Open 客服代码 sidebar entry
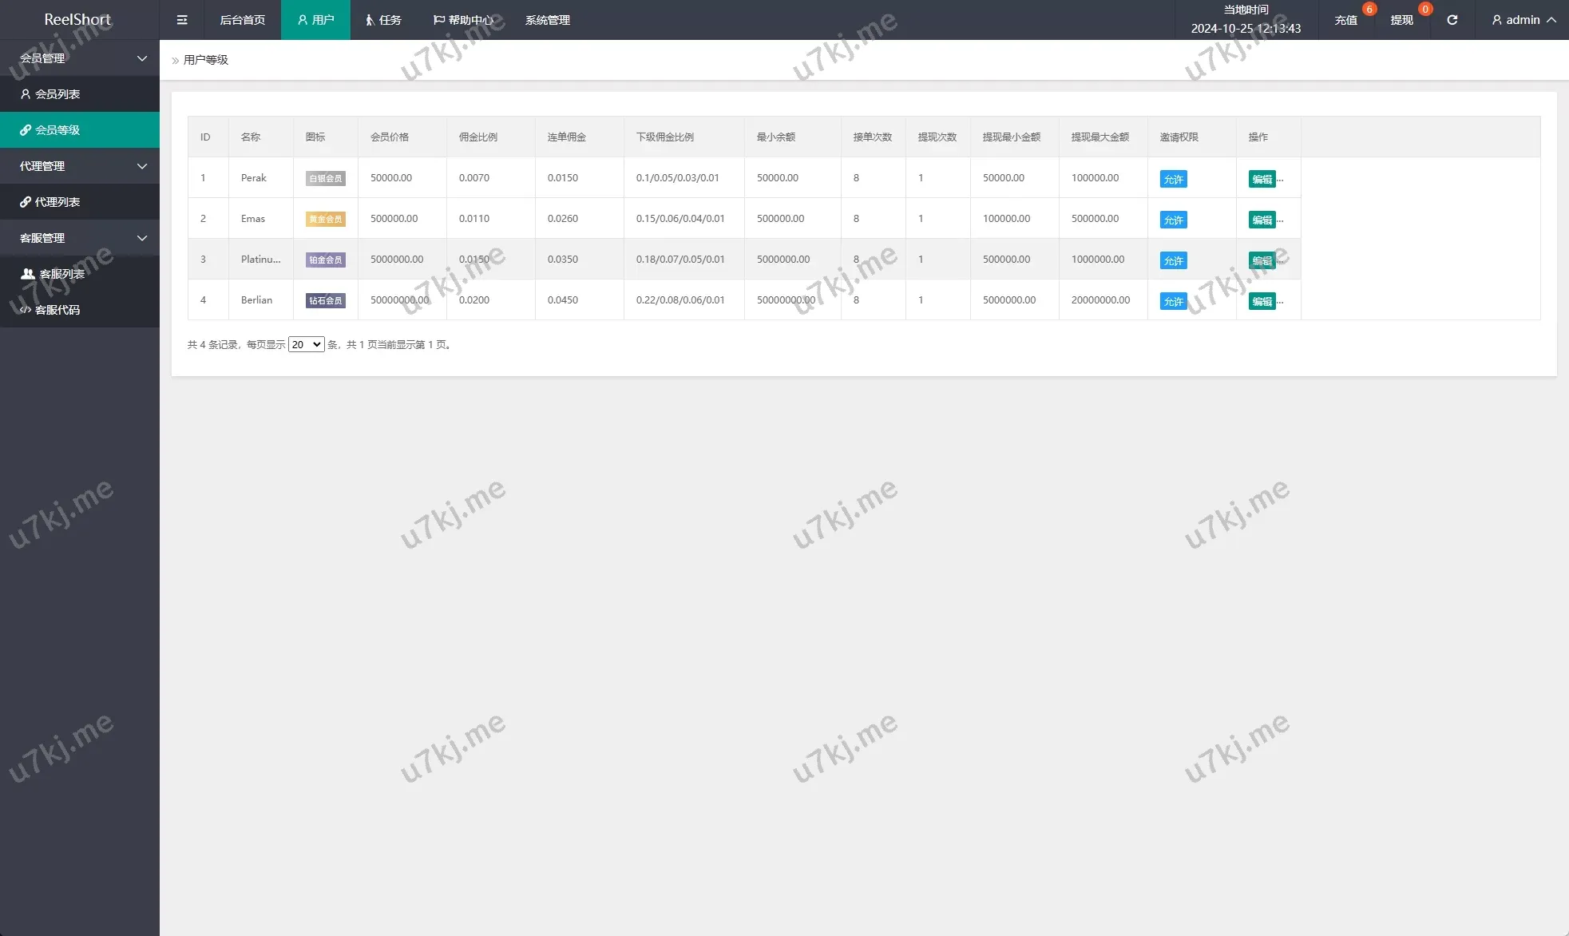 pyautogui.click(x=57, y=310)
